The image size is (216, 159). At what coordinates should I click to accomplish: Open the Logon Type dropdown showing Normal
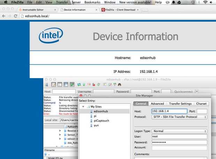click(179, 131)
